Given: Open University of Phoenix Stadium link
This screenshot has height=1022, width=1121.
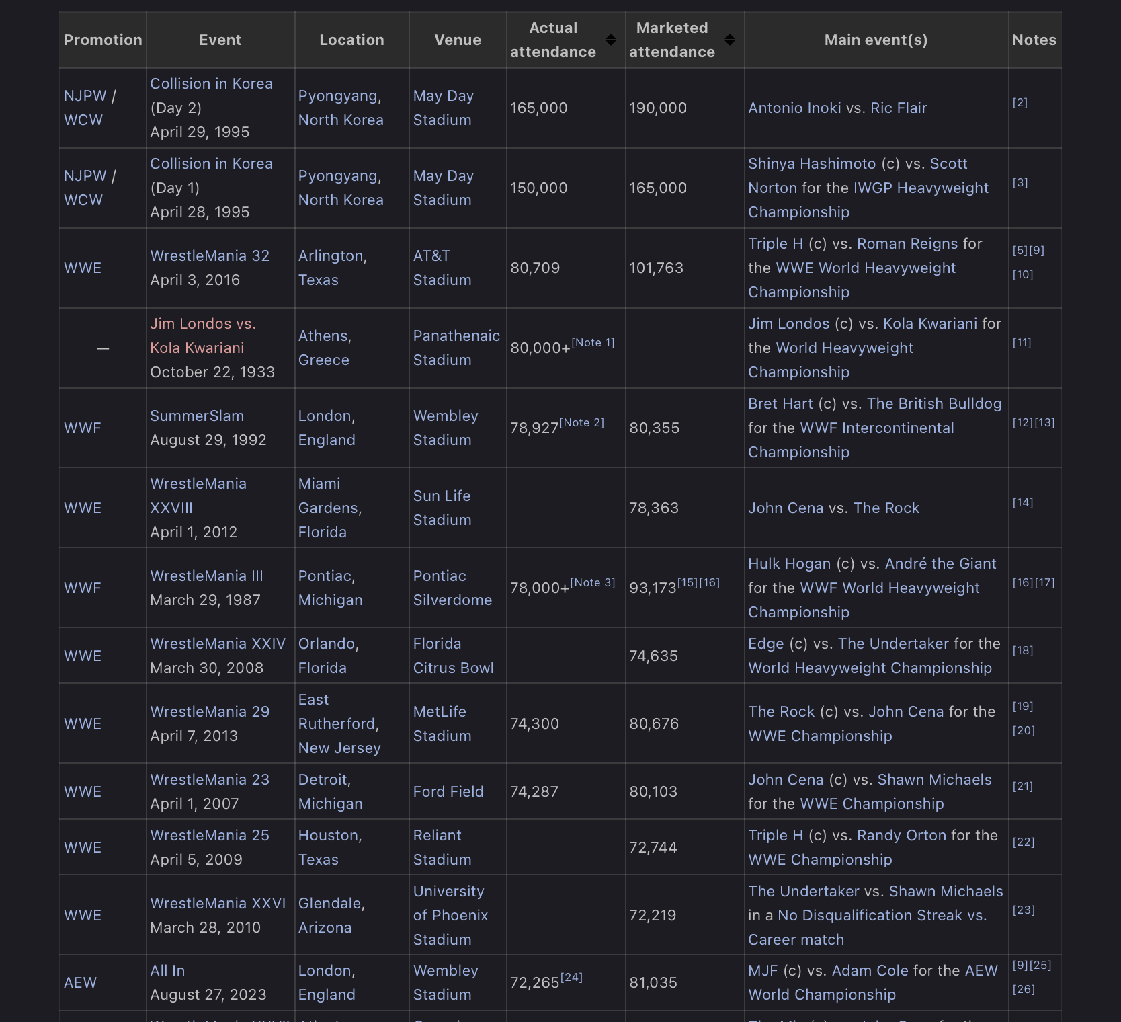Looking at the screenshot, I should (450, 916).
